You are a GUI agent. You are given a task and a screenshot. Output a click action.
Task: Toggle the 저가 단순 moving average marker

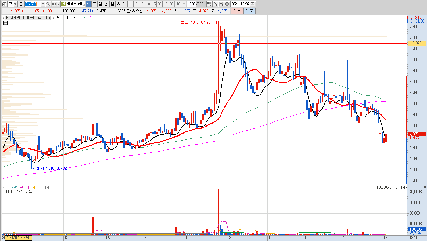54,18
